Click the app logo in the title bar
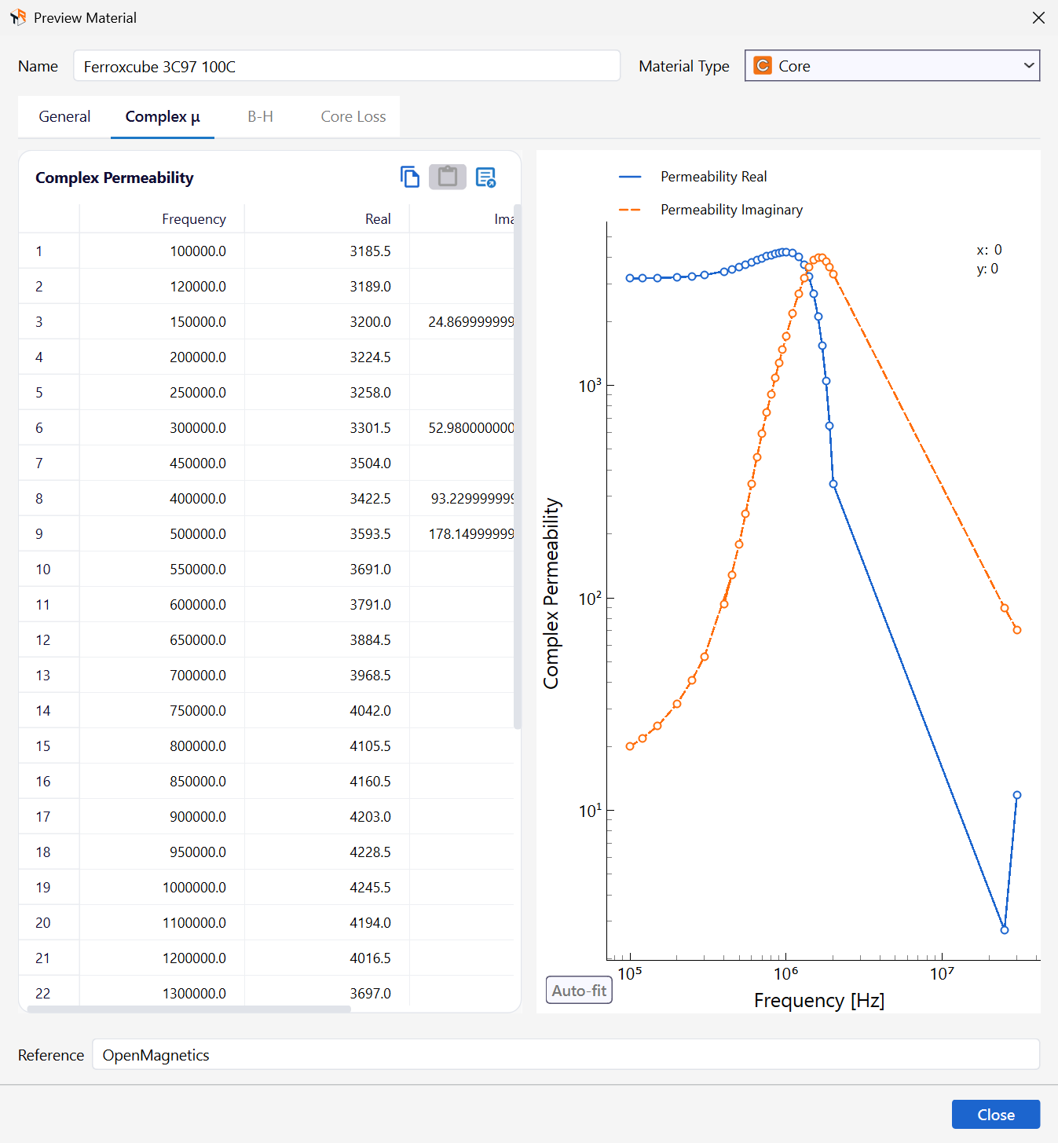 [17, 17]
